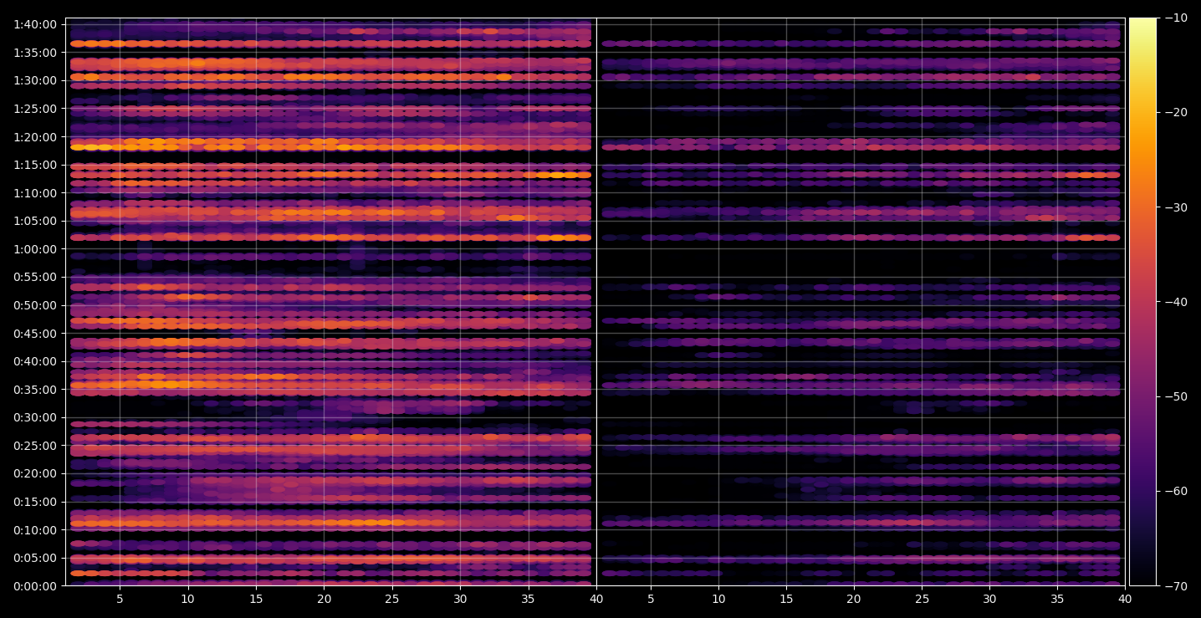The height and width of the screenshot is (618, 1201).
Task: Click the 1:30:00 y-axis tick label
Action: 35,80
